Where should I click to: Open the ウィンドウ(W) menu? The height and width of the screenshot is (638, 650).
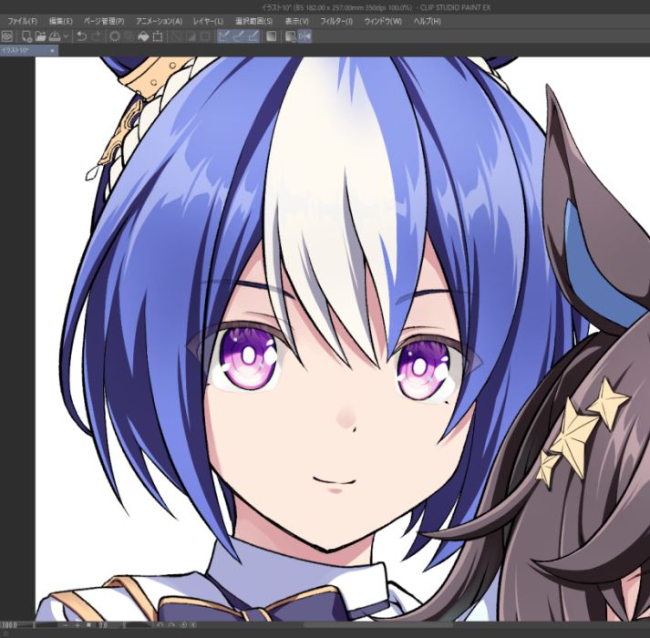383,21
